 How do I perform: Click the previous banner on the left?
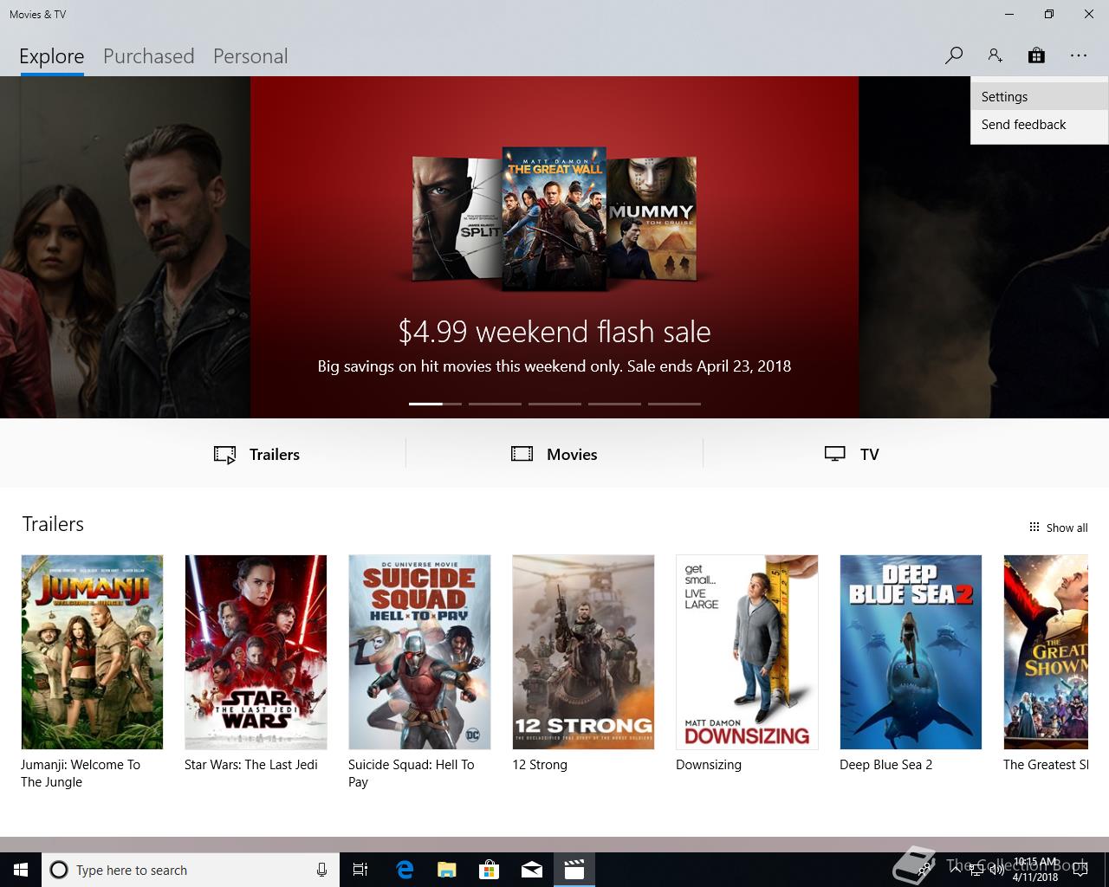[125, 247]
